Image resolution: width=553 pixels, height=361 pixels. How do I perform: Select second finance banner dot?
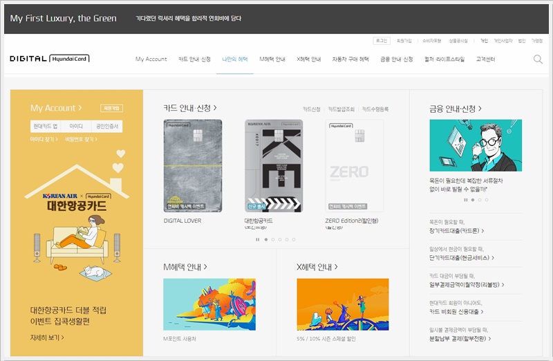point(479,200)
